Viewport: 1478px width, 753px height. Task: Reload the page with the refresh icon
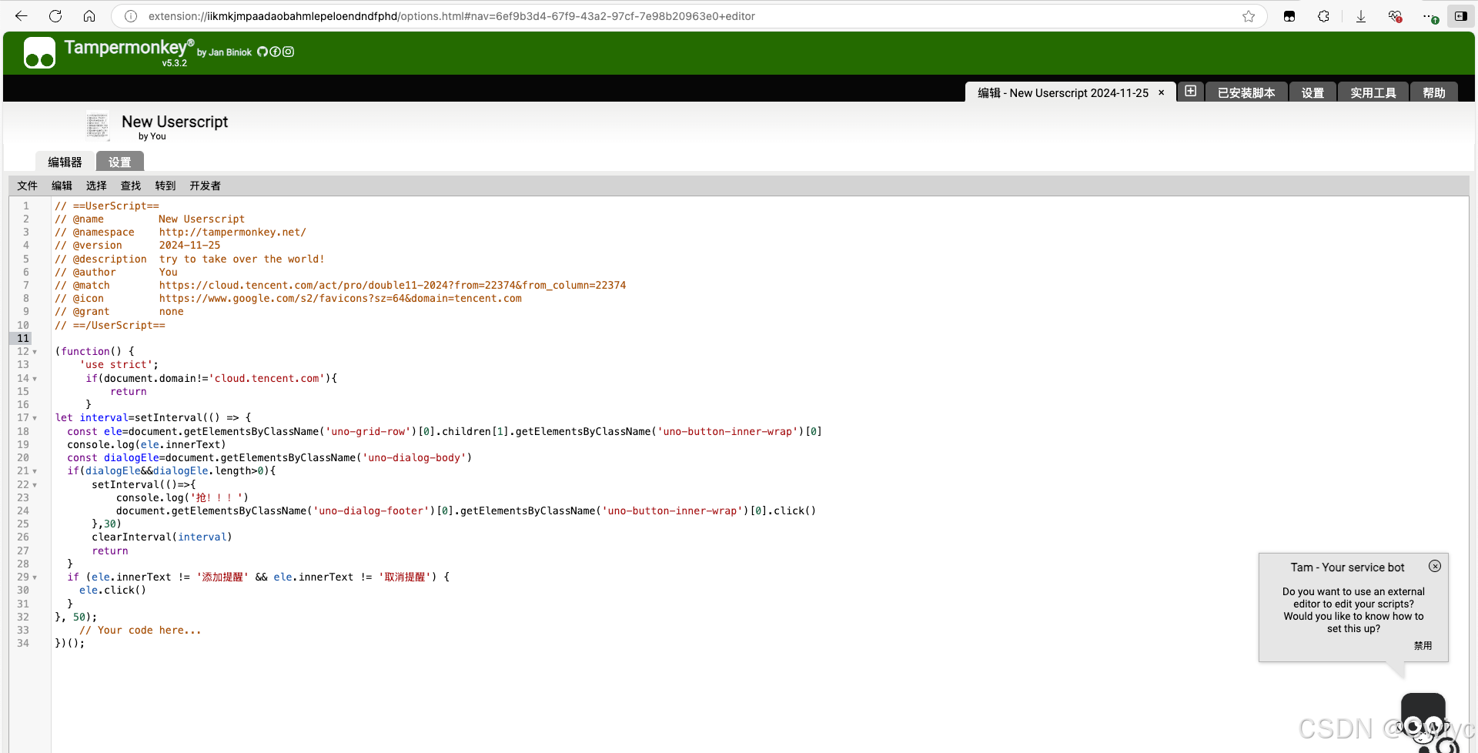point(55,16)
